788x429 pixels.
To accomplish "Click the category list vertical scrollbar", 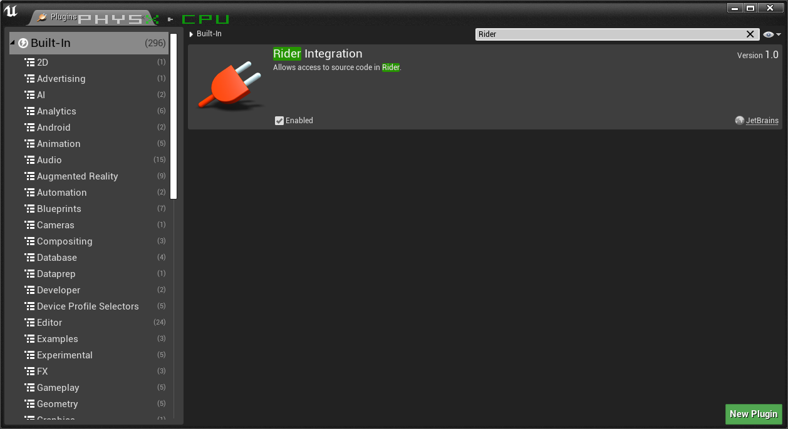I will pos(174,116).
